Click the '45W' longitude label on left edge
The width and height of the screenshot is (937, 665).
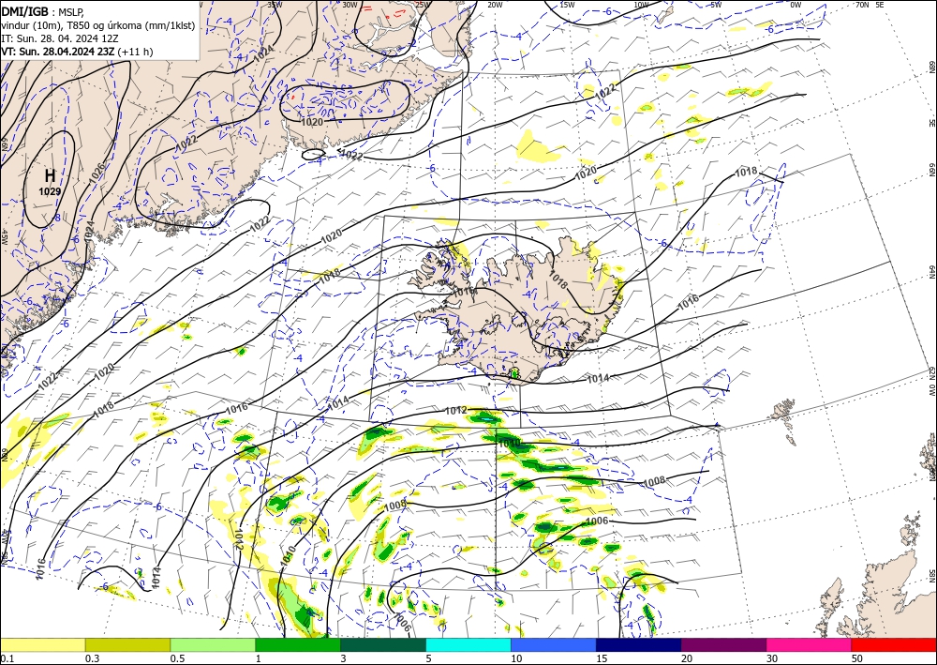tap(5, 237)
